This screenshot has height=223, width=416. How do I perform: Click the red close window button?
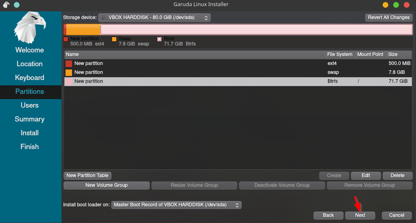click(407, 5)
